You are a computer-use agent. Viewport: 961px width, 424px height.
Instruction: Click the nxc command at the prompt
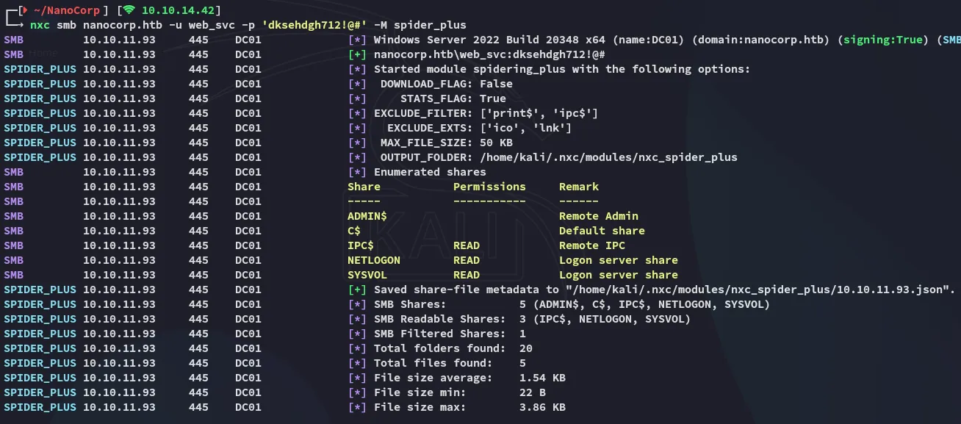[x=40, y=25]
